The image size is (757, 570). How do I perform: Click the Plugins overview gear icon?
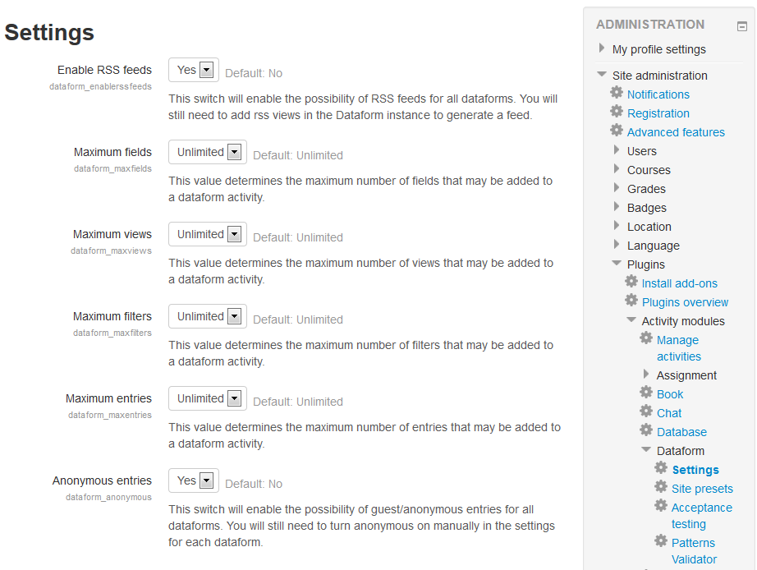[x=631, y=301]
